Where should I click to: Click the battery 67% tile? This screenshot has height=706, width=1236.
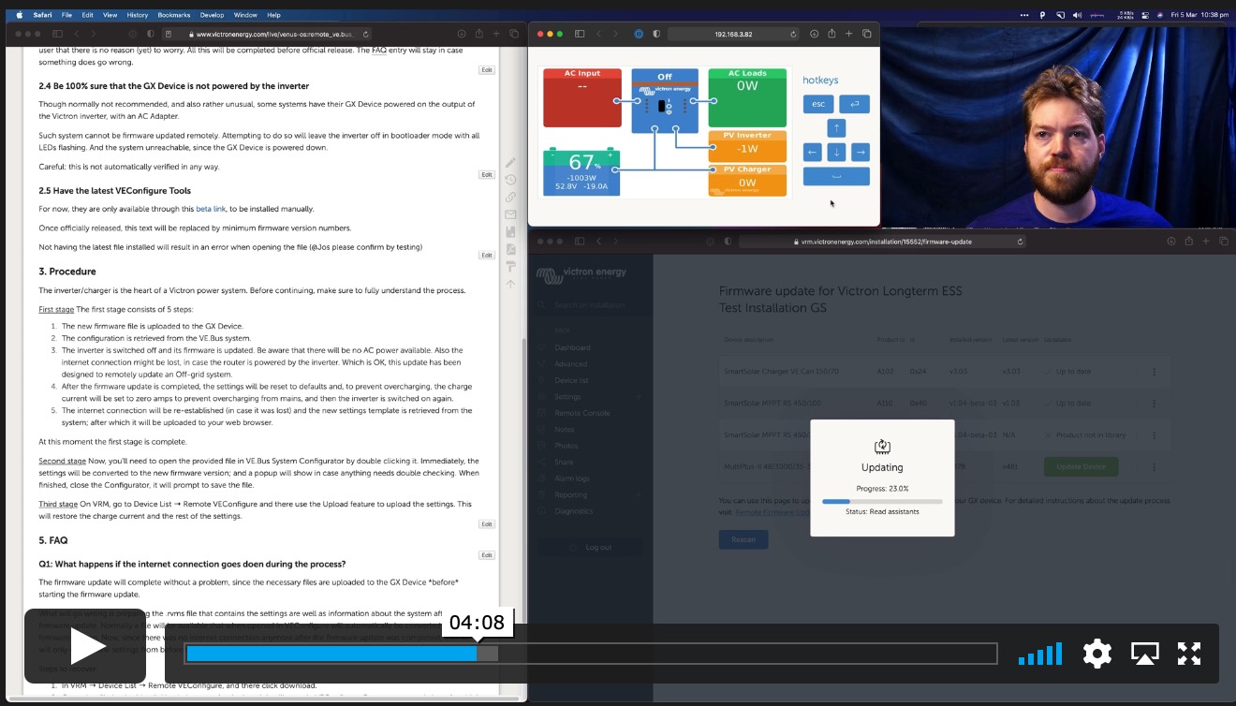point(581,171)
